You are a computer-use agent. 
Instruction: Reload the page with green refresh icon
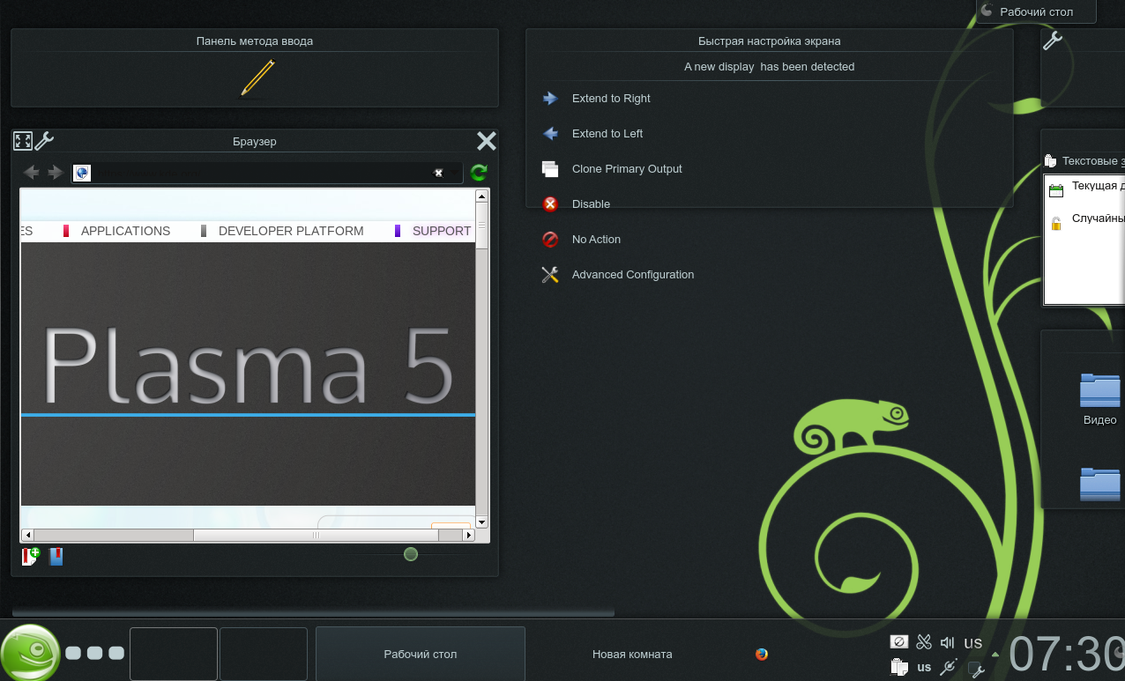[x=479, y=173]
